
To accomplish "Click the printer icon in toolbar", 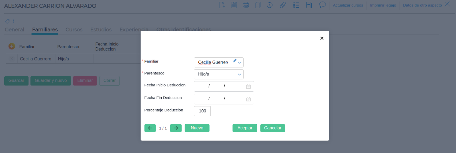I will [x=246, y=5].
